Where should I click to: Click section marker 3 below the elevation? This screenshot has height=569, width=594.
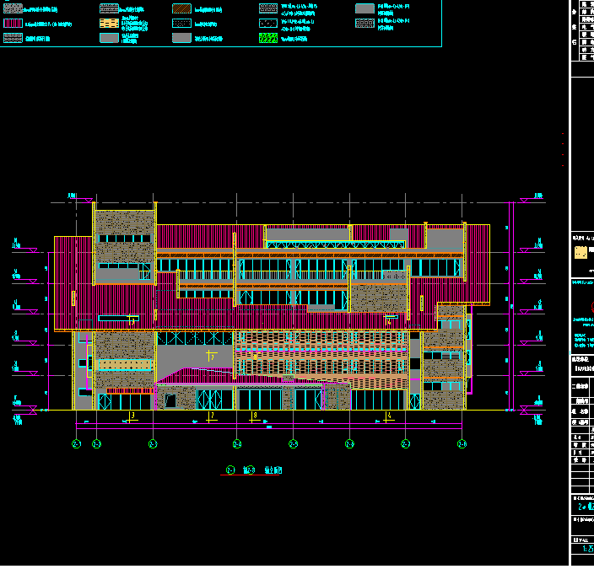(132, 416)
